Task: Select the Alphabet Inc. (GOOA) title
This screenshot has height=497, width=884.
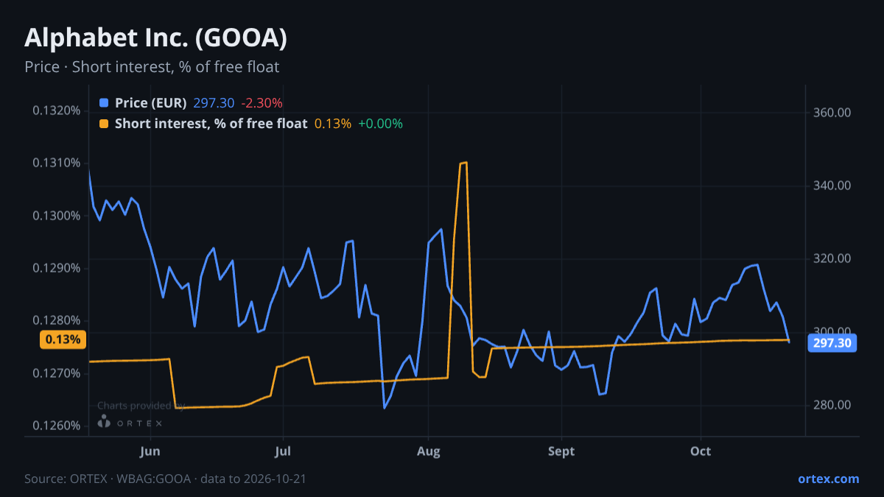Action: click(155, 38)
